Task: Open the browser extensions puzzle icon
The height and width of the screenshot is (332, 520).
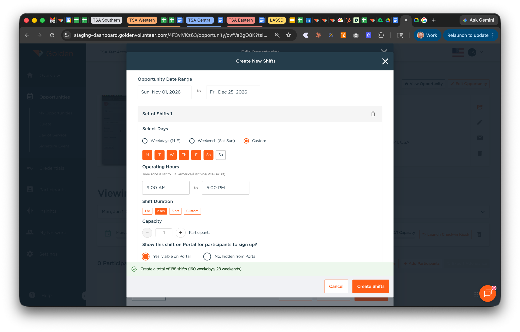Action: (x=381, y=35)
